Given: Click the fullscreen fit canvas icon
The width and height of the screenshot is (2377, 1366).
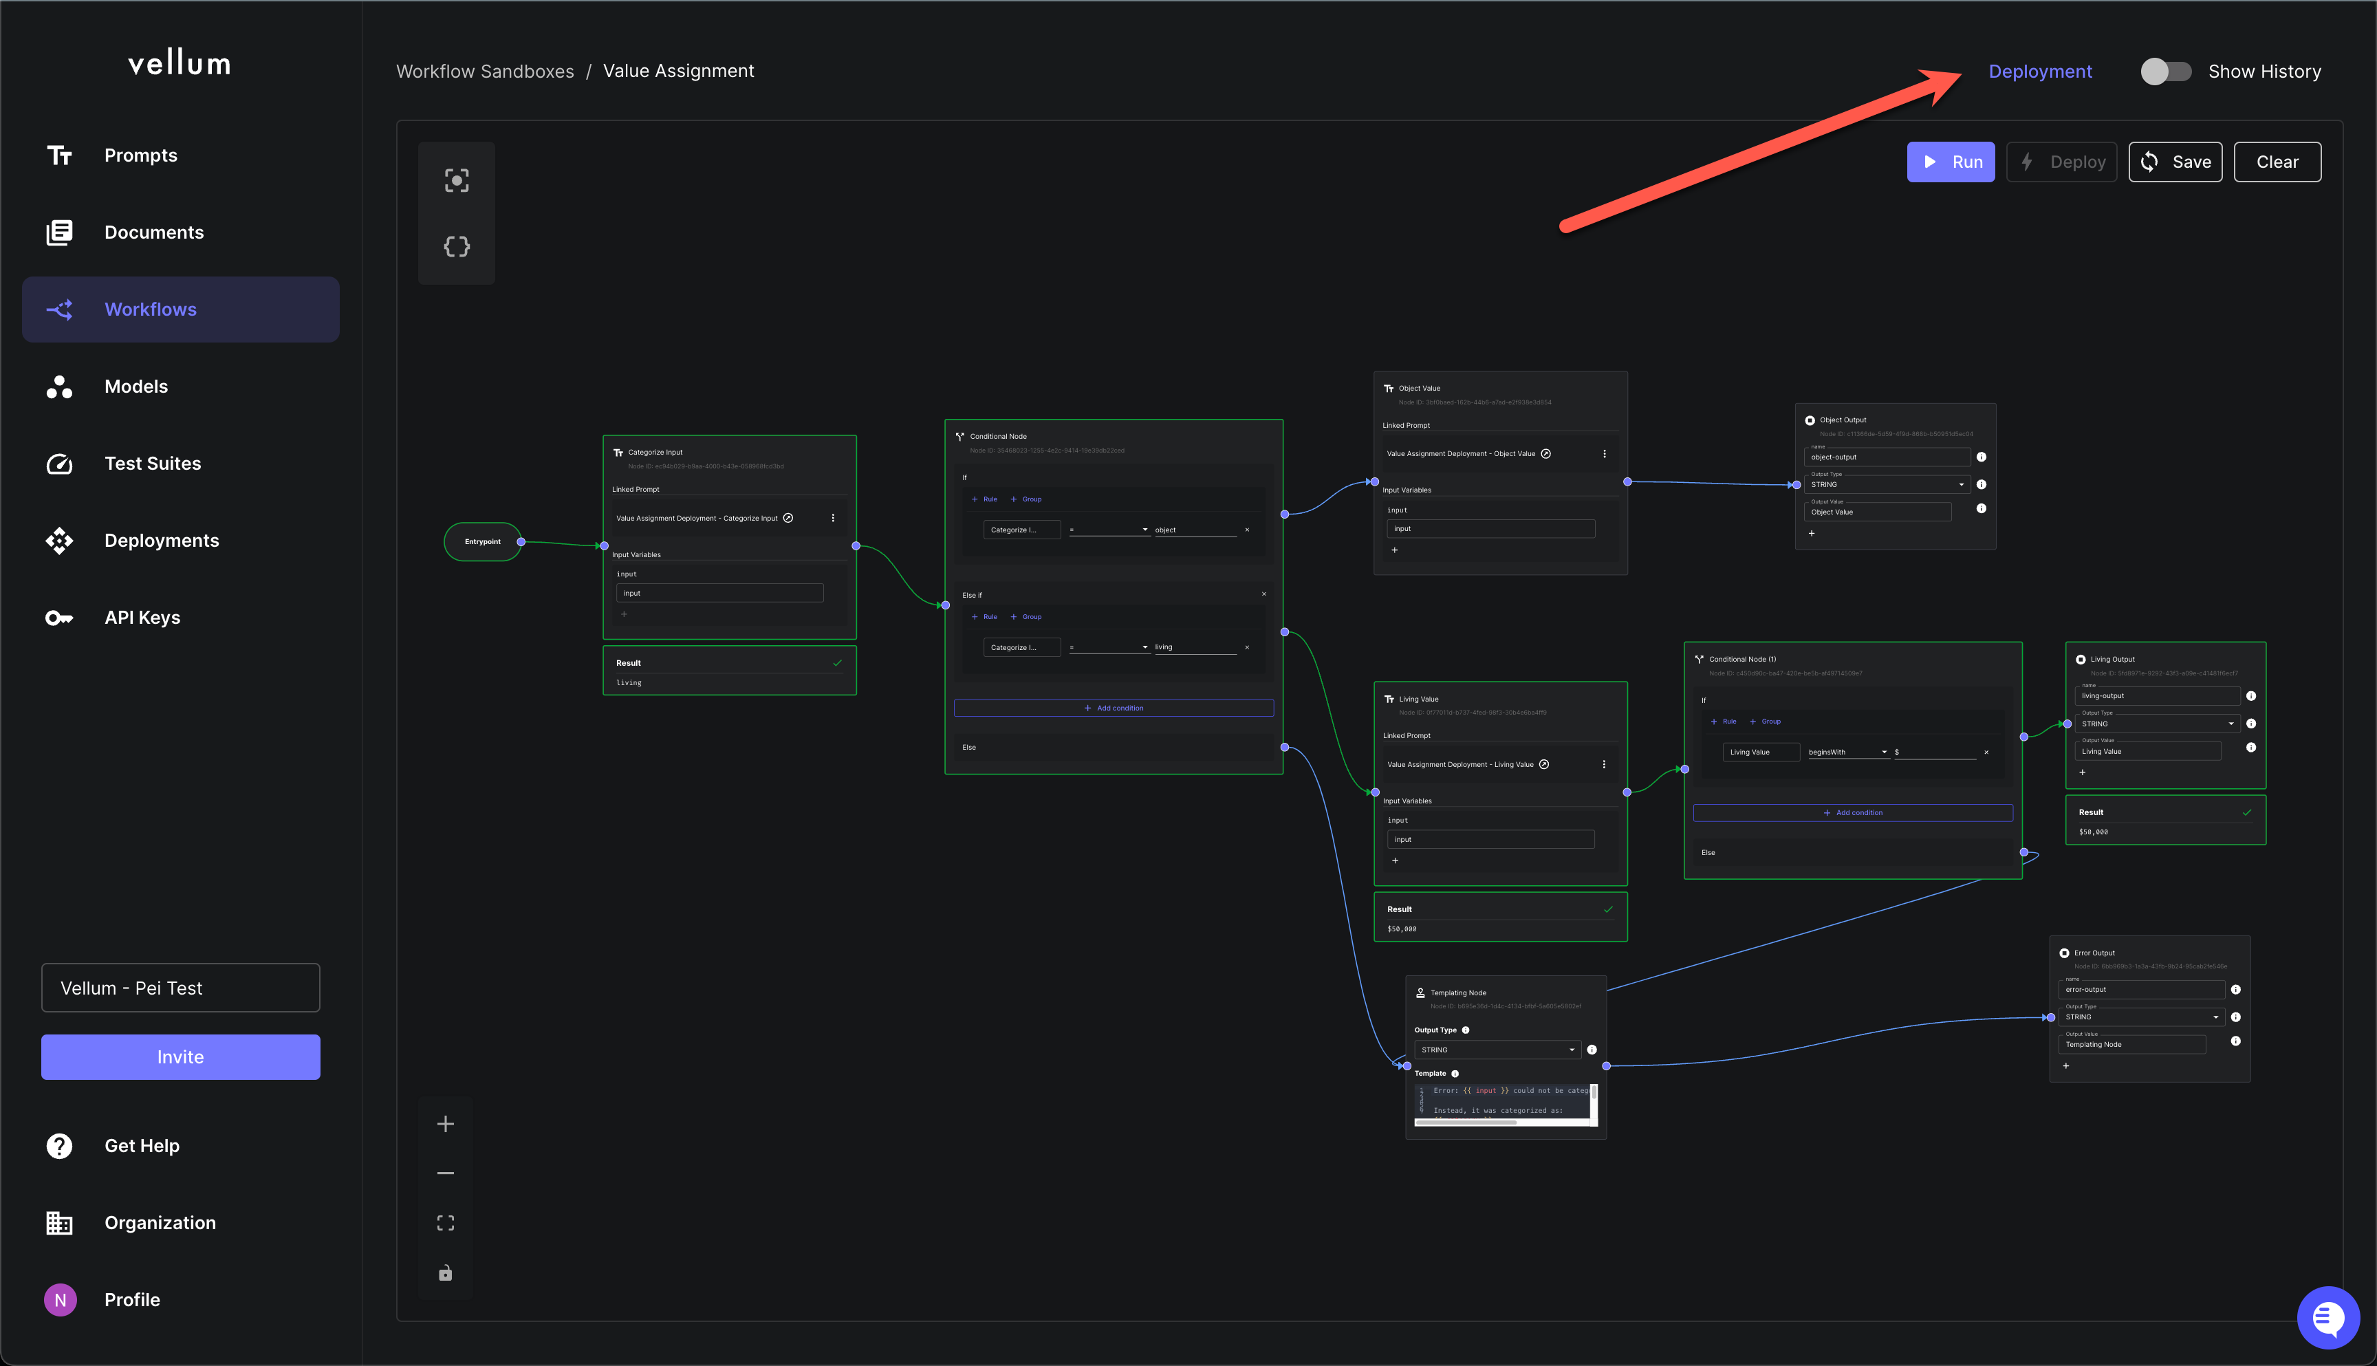Looking at the screenshot, I should 446,1222.
